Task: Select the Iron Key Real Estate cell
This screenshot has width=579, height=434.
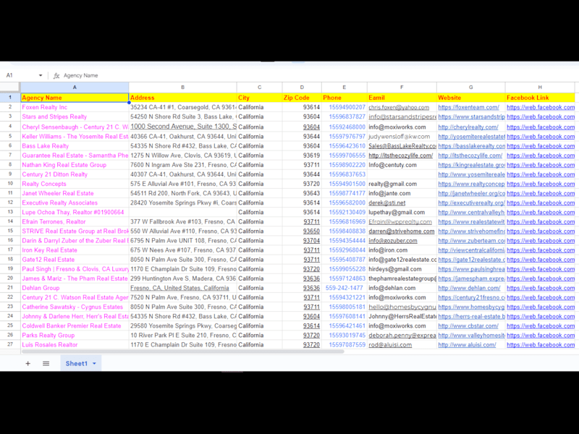Action: click(75, 250)
